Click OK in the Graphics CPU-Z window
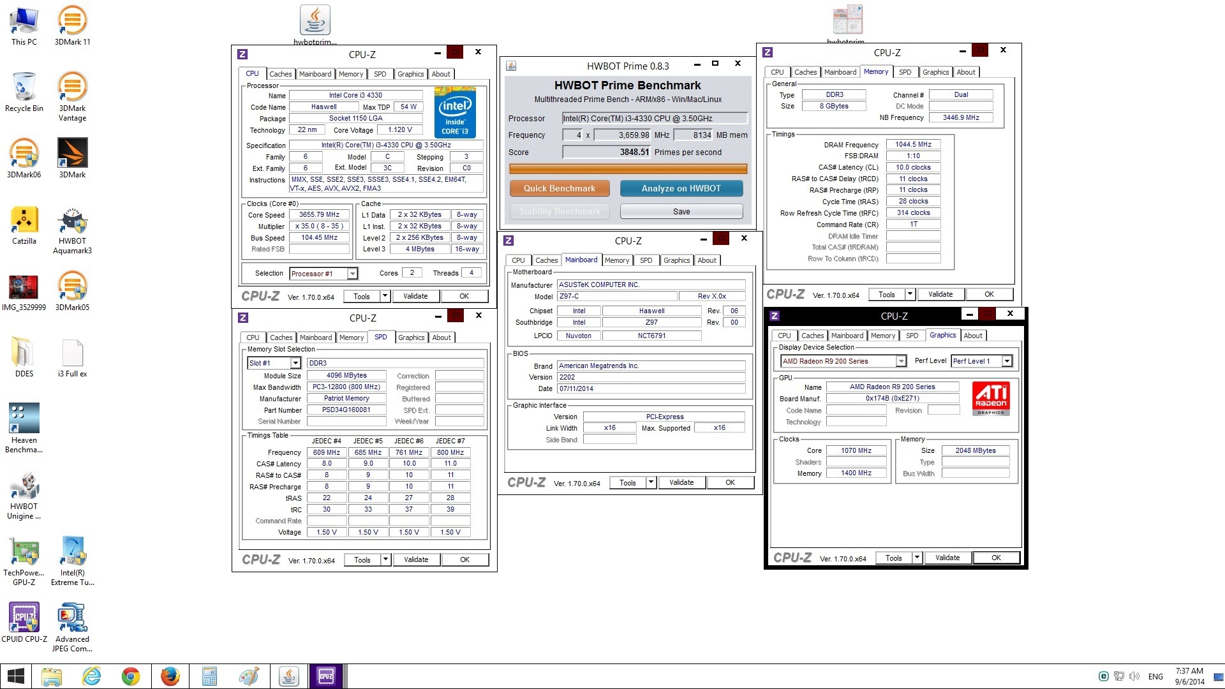 [x=996, y=558]
